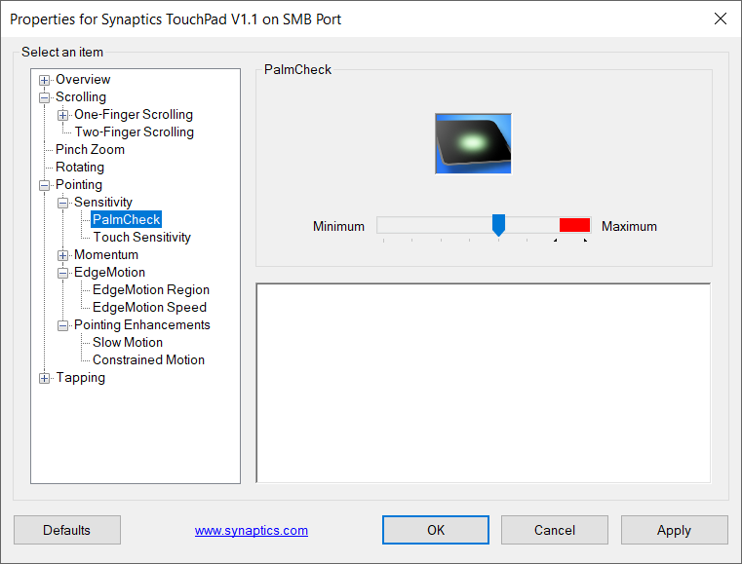Click the touchpad preview image
Image resolution: width=742 pixels, height=564 pixels.
473,144
